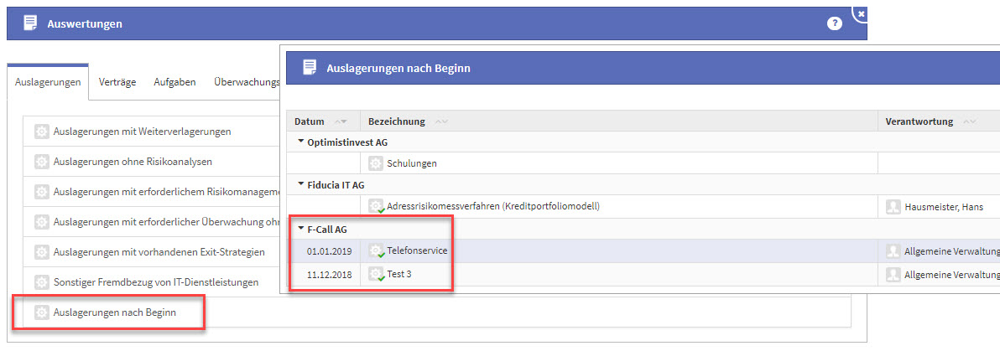Click gear icon beside Auslagerungen ohne Risikoanalysen
The width and height of the screenshot is (1000, 351).
(x=41, y=161)
